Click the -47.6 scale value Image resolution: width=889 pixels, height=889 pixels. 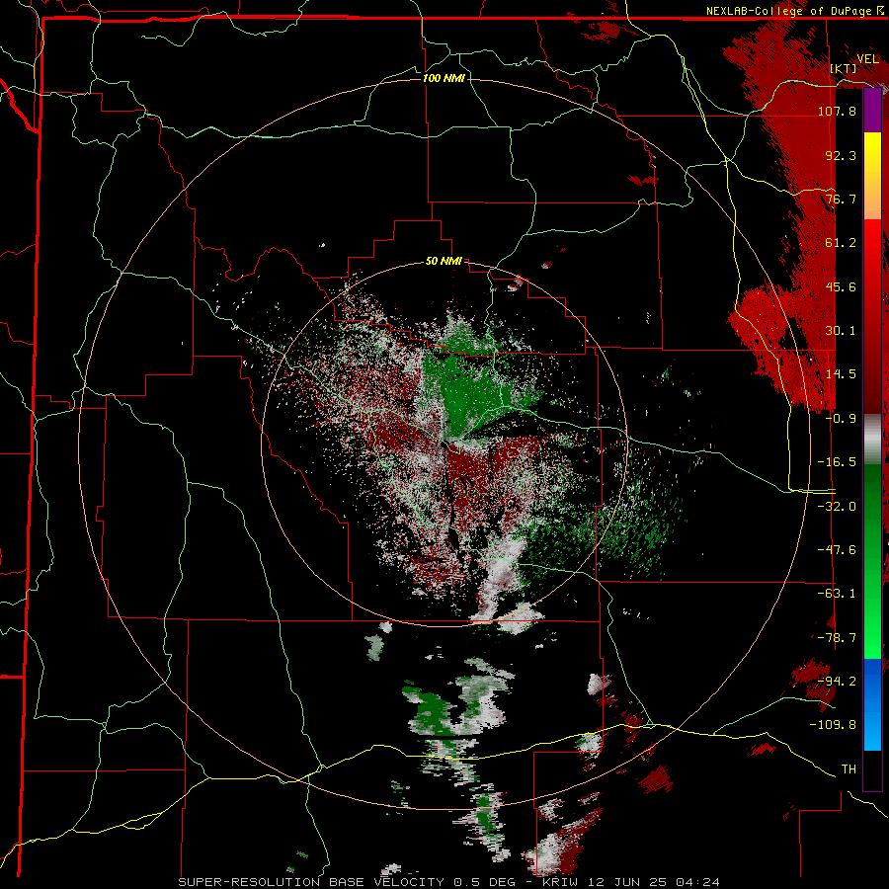click(837, 550)
